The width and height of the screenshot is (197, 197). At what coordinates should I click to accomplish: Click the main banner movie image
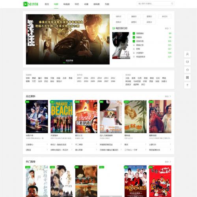(x=68, y=39)
